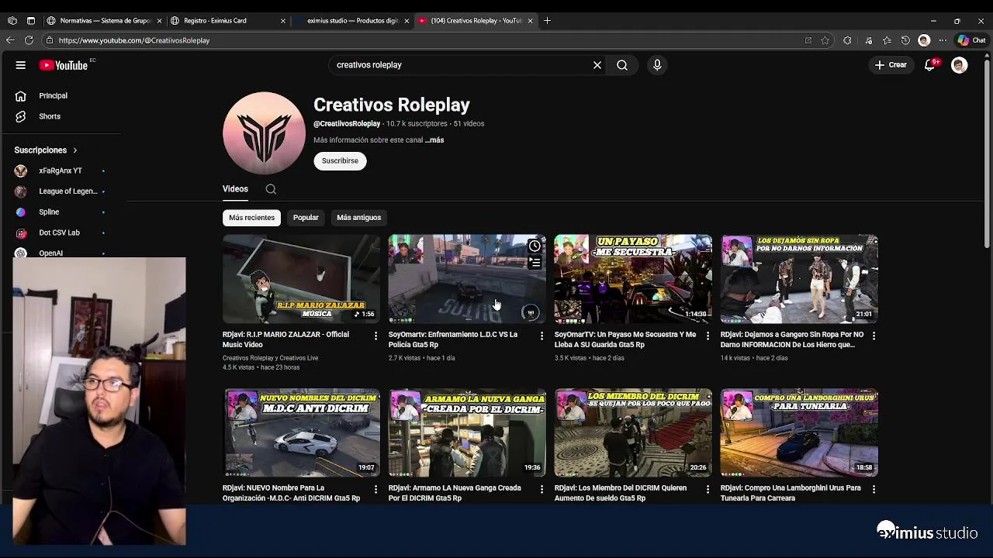Open Copilot Chat button

pyautogui.click(x=971, y=40)
